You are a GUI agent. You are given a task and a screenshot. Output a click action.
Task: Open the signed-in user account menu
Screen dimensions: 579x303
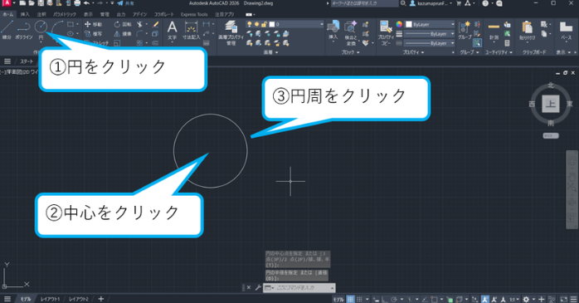coord(431,3)
